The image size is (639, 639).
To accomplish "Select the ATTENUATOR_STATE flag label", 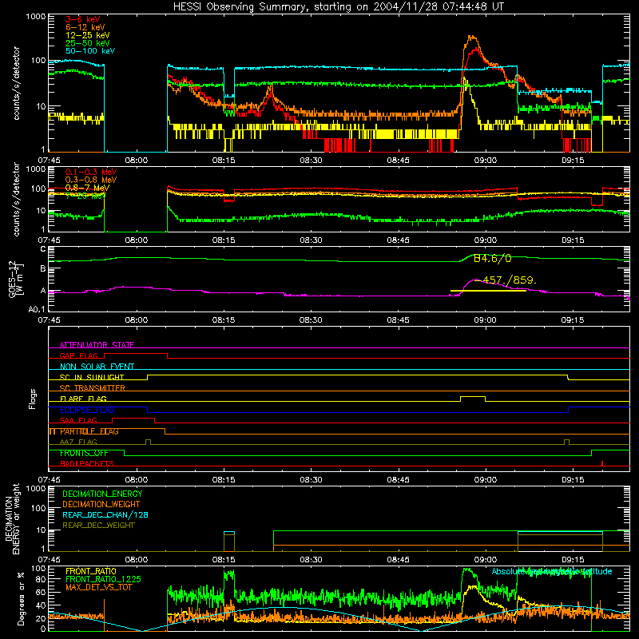I will [x=97, y=345].
